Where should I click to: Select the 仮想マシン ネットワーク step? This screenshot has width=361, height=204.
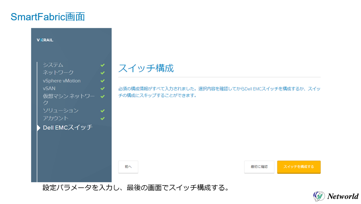coord(69,99)
